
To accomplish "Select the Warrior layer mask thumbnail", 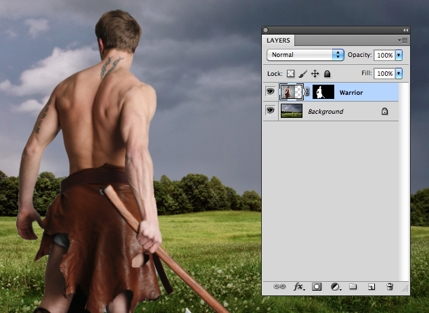I will (323, 91).
